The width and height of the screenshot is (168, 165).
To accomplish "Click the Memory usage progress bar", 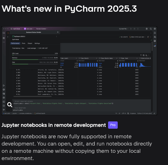I will pos(35,59).
